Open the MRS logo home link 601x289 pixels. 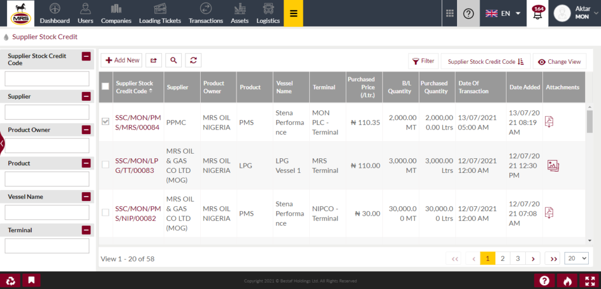[21, 13]
